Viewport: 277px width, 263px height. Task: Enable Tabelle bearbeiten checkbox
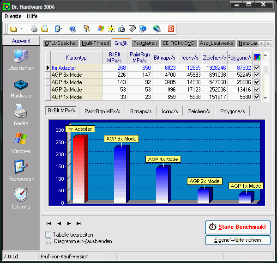[x=48, y=234]
